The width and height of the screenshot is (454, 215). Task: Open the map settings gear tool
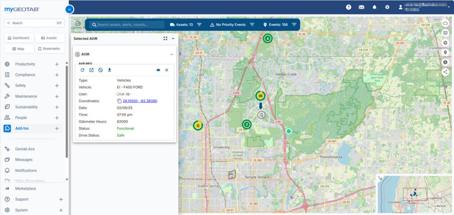tap(445, 43)
